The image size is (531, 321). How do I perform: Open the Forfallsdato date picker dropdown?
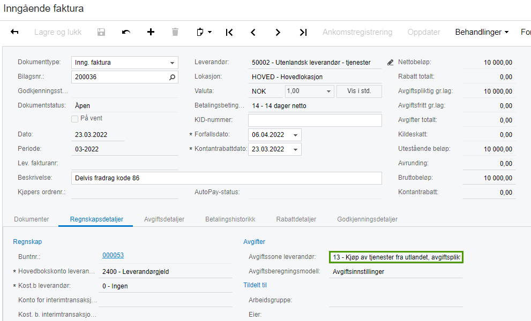(x=295, y=135)
